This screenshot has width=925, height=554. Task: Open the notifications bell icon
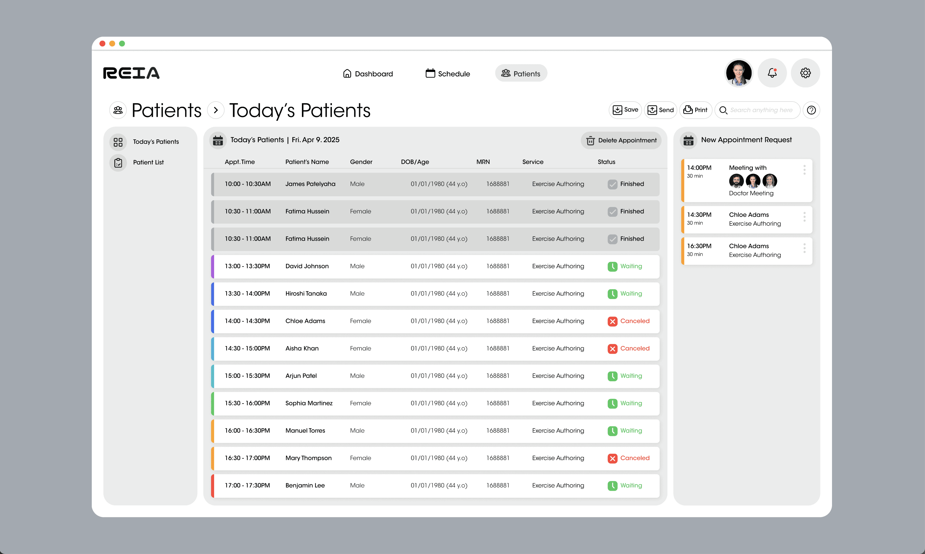pyautogui.click(x=772, y=73)
